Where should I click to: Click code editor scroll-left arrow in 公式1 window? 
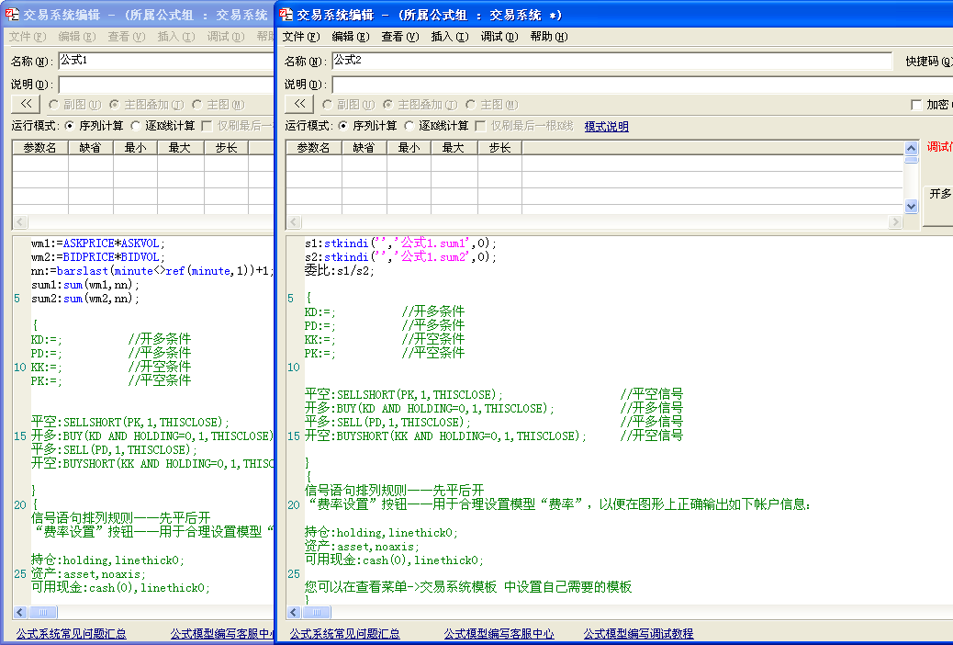coord(20,612)
